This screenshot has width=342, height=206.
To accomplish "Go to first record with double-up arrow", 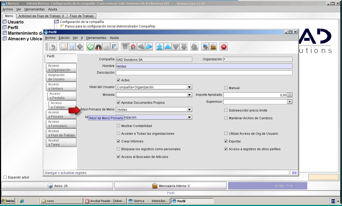I will coord(160,47).
